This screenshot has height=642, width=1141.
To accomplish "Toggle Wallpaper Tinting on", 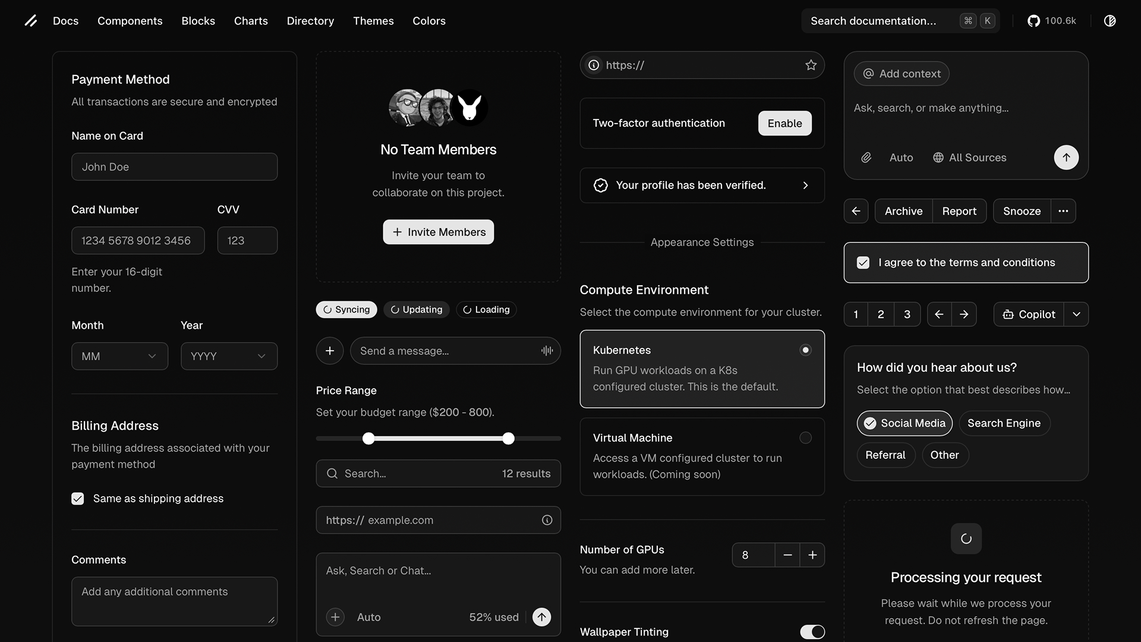I will [x=812, y=632].
